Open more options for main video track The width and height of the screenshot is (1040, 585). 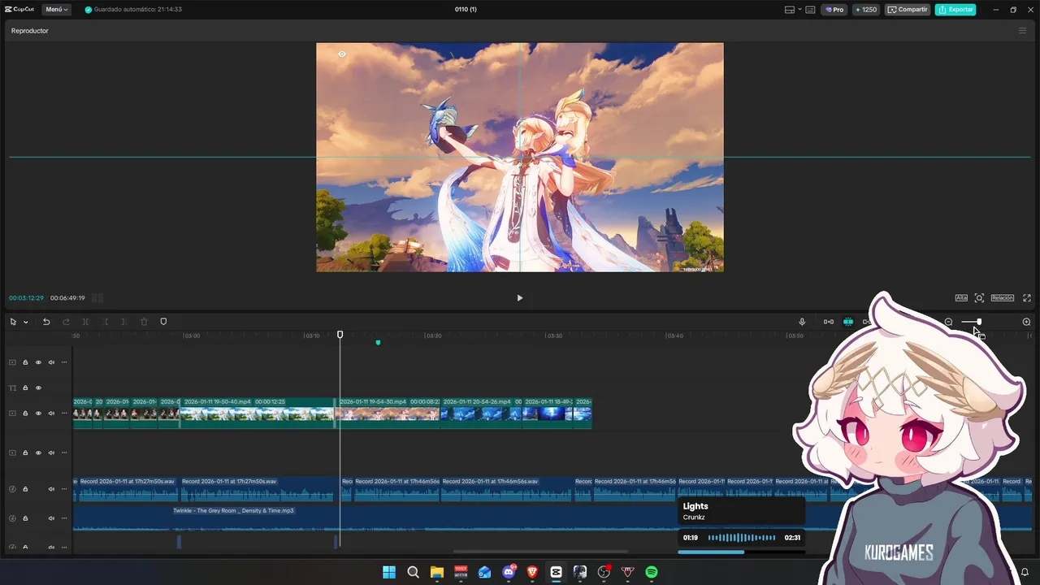[64, 414]
